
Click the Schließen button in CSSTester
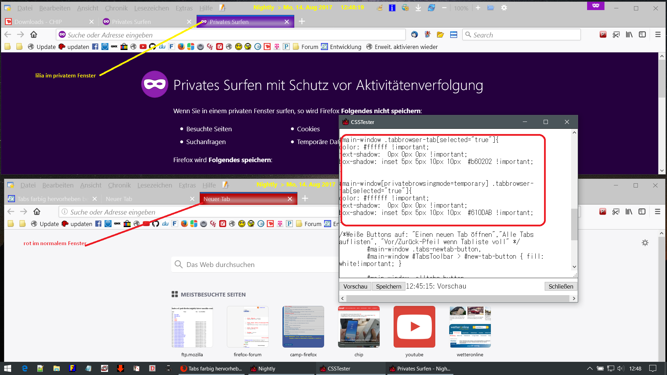(561, 286)
